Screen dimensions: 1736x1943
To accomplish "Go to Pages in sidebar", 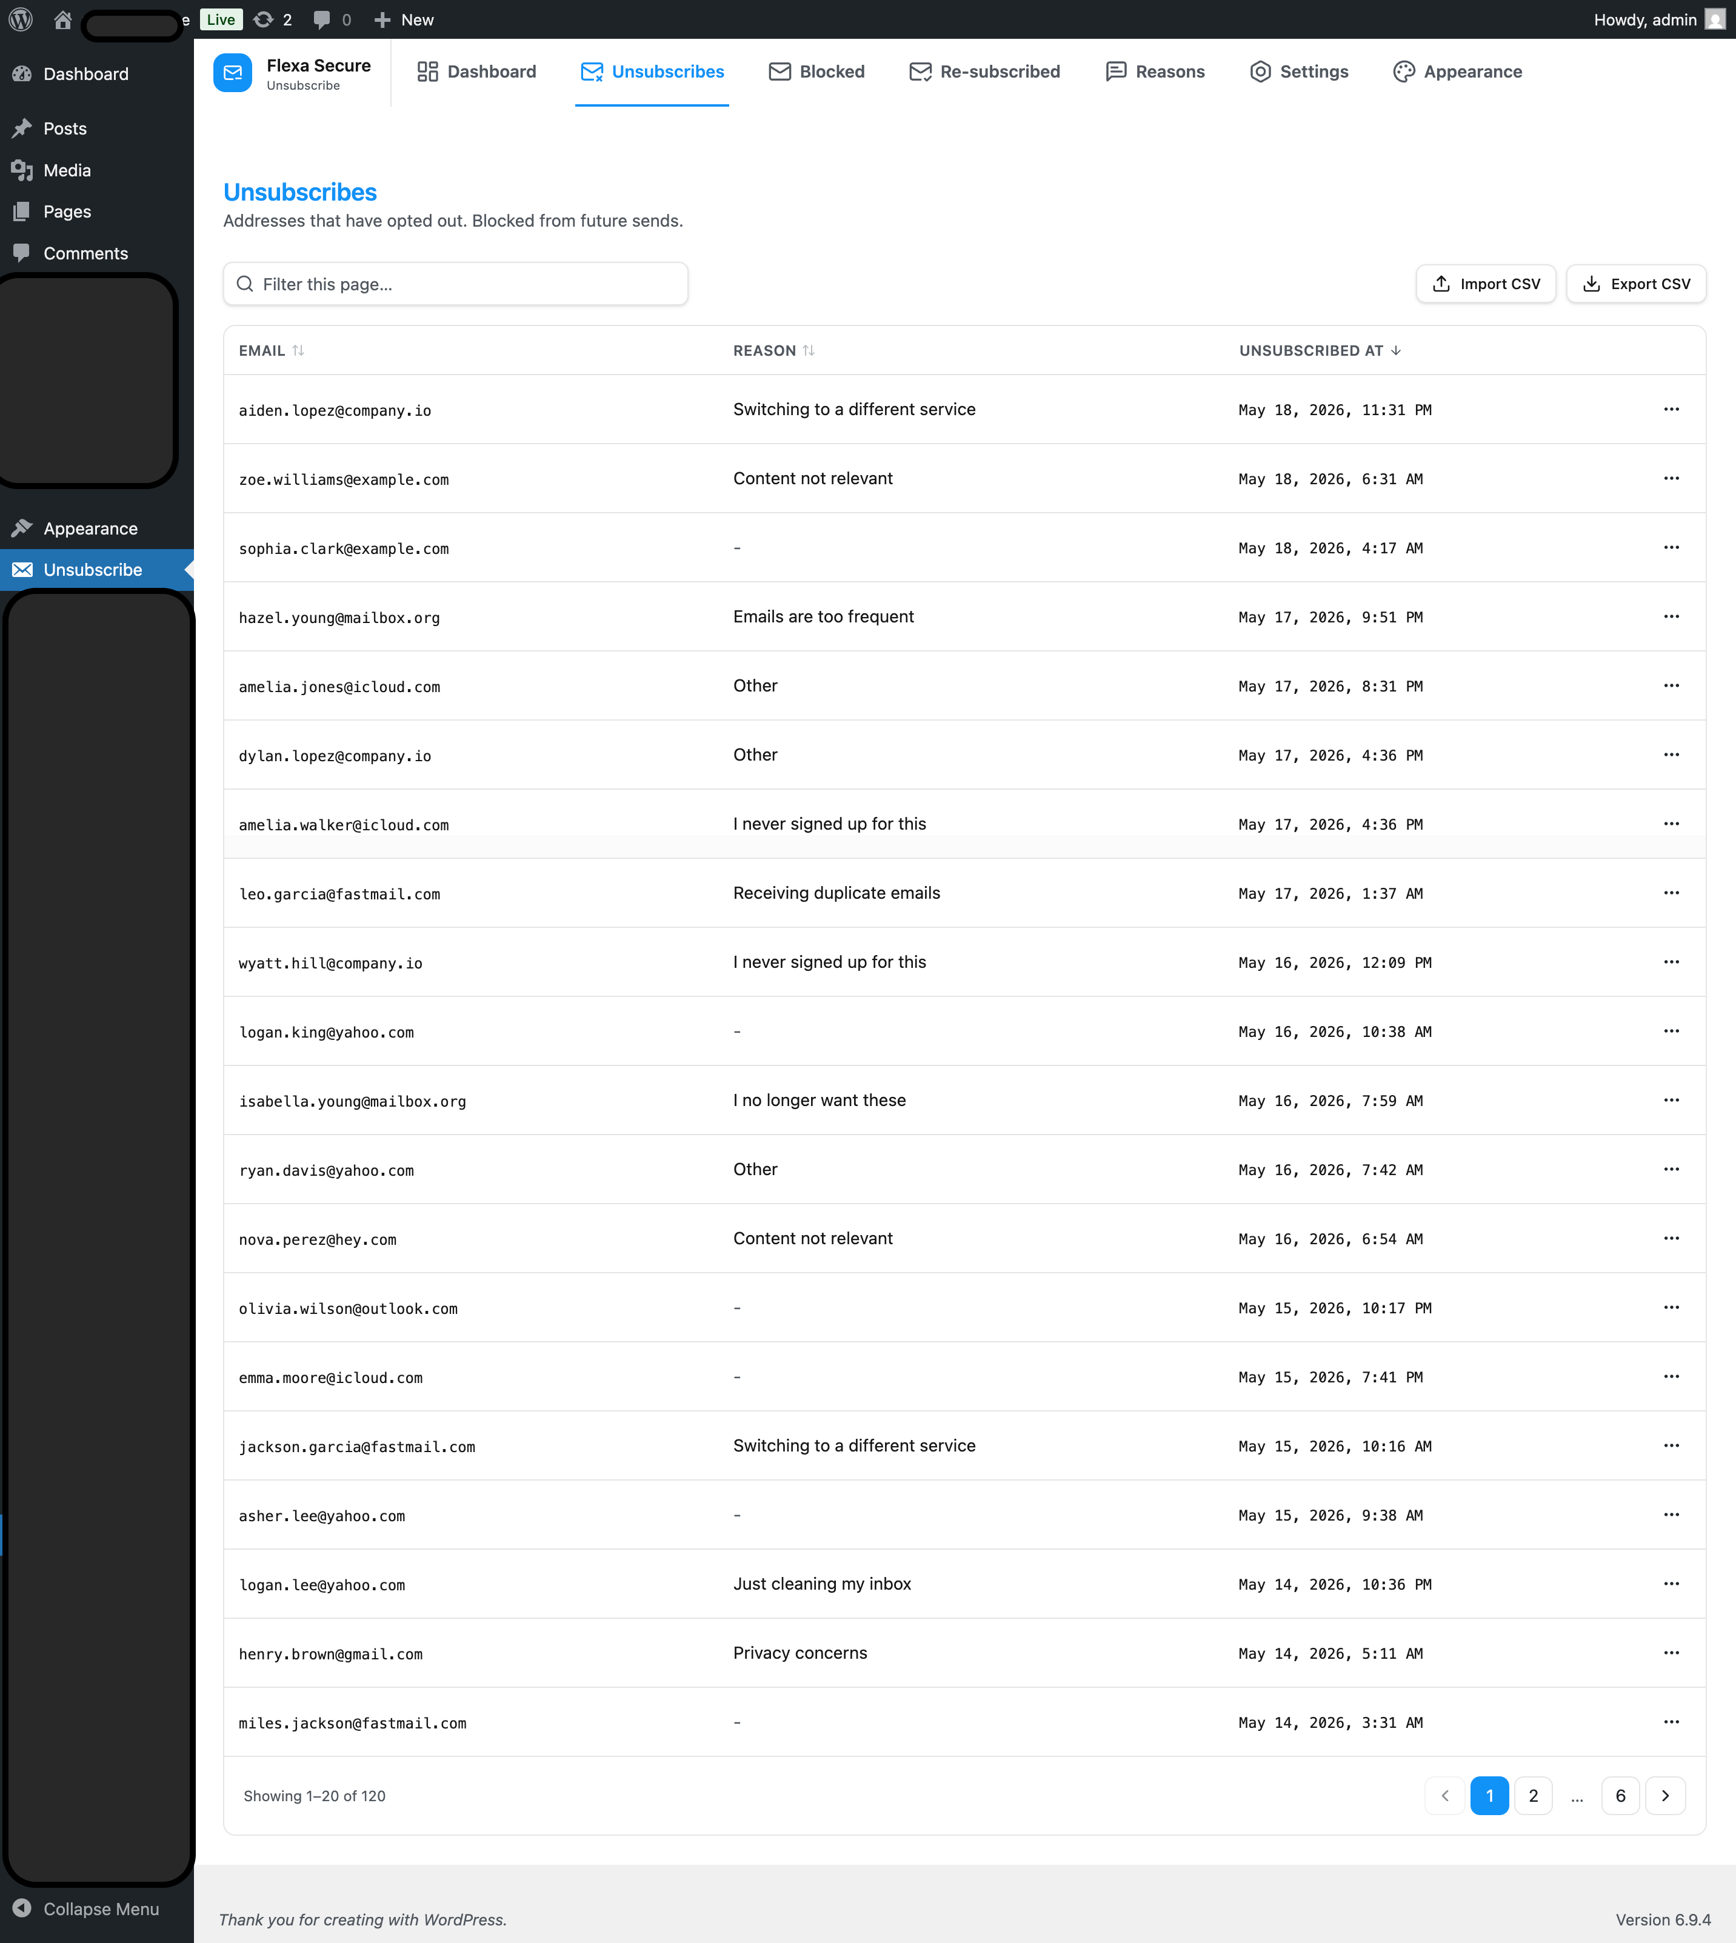I will point(96,212).
